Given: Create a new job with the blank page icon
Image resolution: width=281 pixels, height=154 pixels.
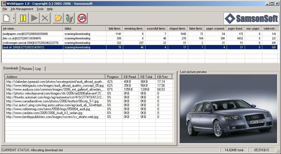Looking at the screenshot, I should [x=7, y=18].
